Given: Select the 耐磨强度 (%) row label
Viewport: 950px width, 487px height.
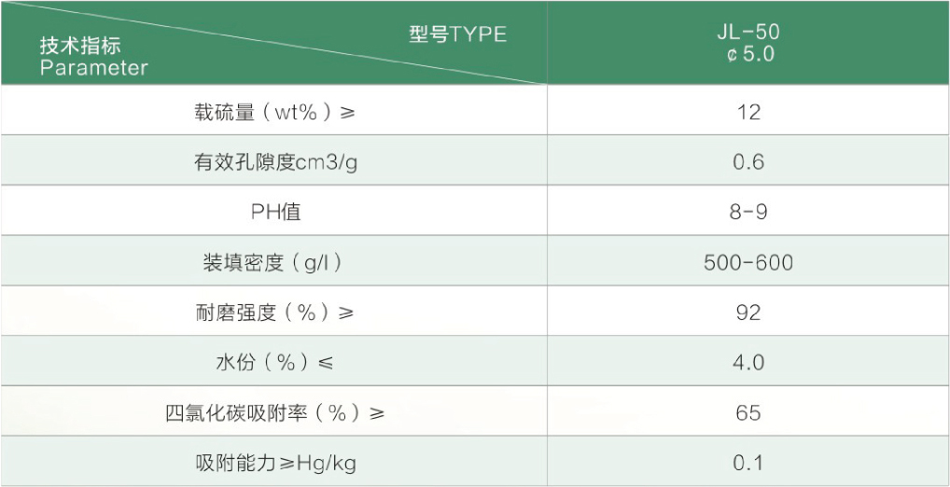Looking at the screenshot, I should point(274,313).
